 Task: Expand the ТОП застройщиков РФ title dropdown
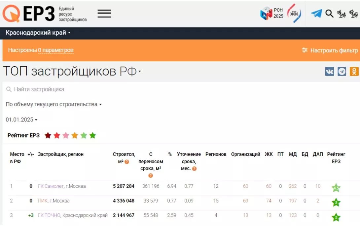click(x=139, y=71)
